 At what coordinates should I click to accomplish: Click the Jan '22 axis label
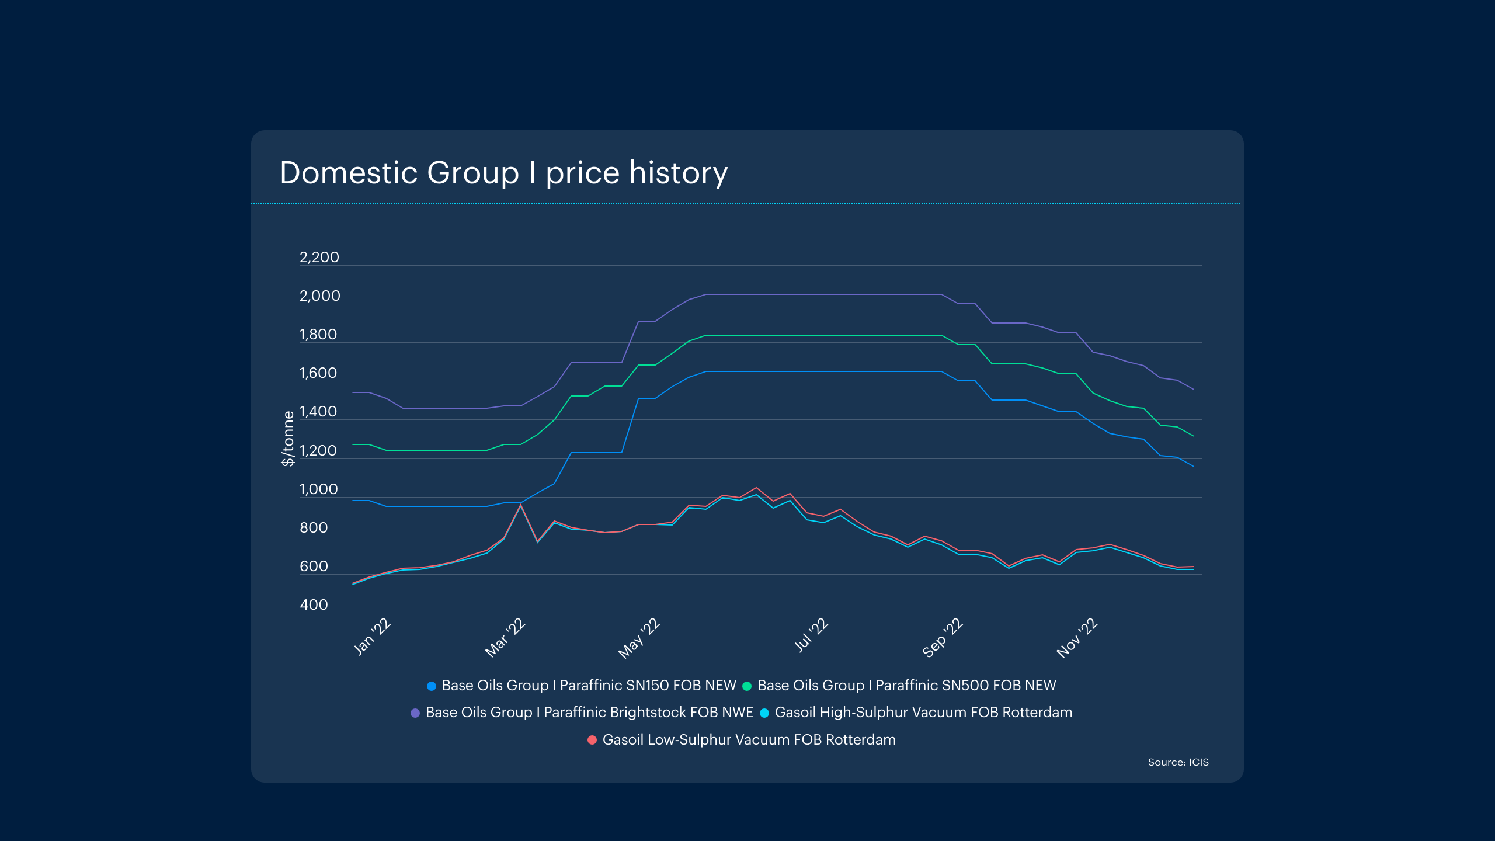(372, 637)
